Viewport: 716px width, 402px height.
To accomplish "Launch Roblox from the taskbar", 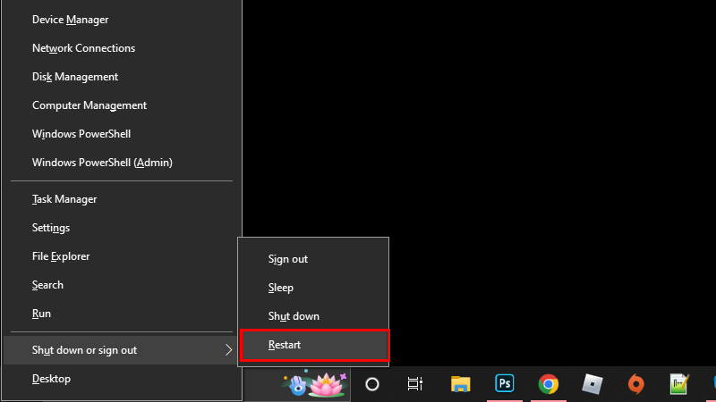I will [592, 384].
